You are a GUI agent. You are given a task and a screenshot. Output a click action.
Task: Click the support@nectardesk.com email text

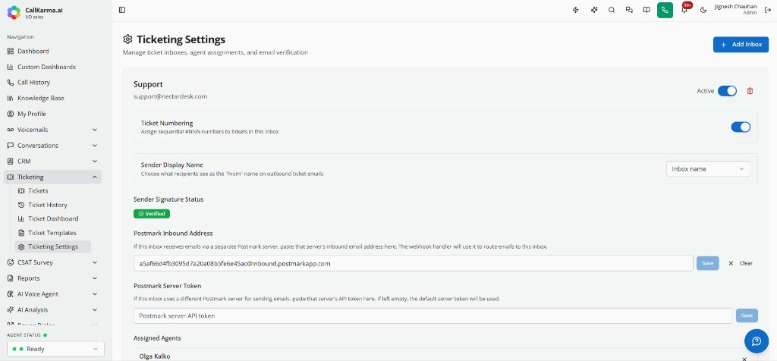[171, 96]
